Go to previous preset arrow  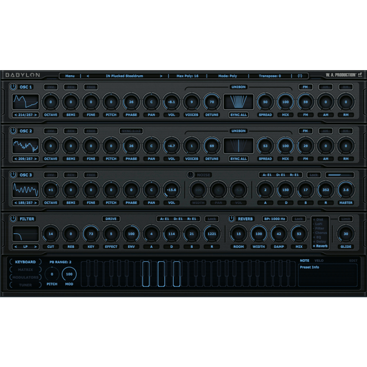[88, 76]
